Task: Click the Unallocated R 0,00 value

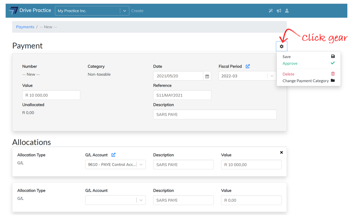Action: tap(28, 113)
